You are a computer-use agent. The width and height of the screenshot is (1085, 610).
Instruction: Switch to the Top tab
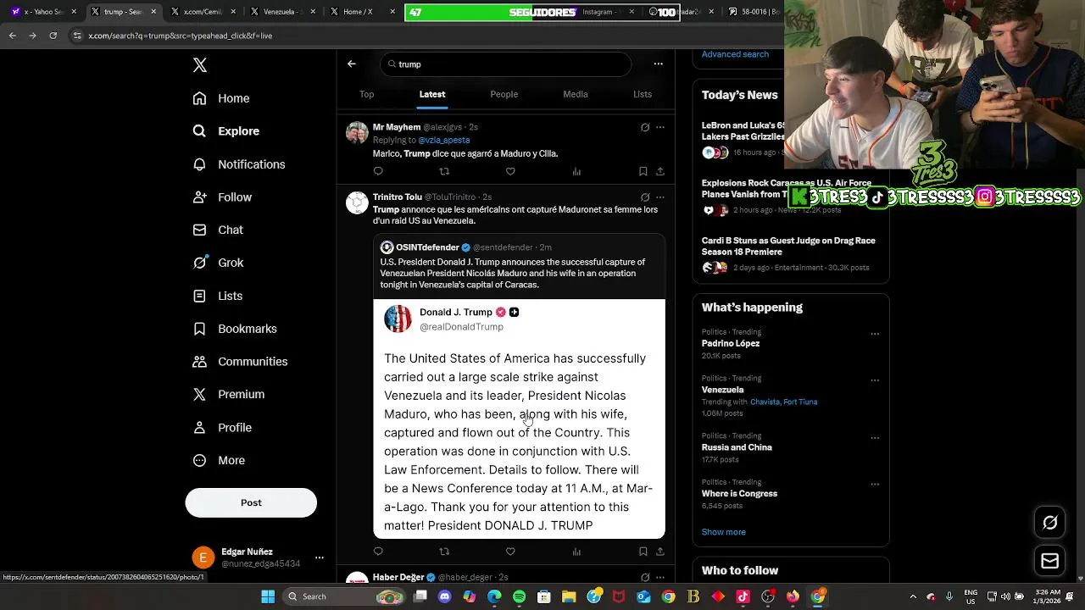click(366, 94)
